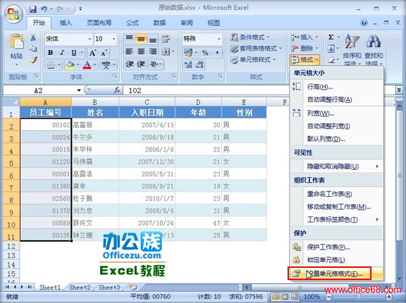Image resolution: width=406 pixels, height=303 pixels.
Task: Choose 设置单元格格式(E) menu item
Action: tap(336, 274)
